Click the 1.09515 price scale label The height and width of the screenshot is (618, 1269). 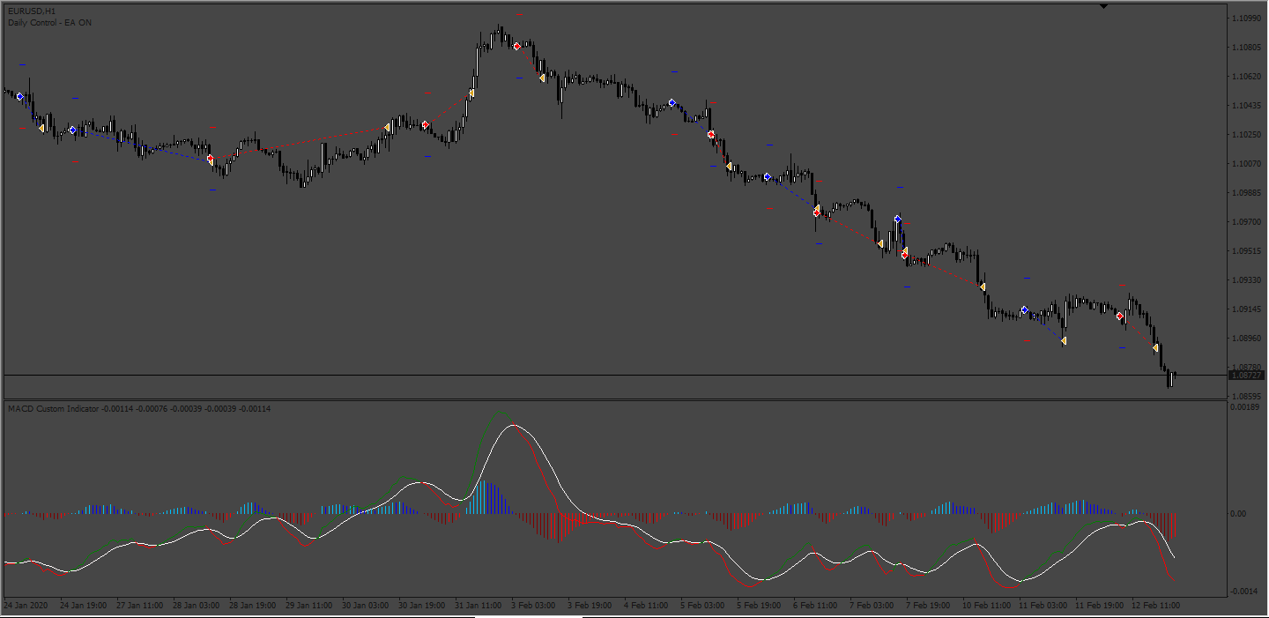tap(1246, 251)
